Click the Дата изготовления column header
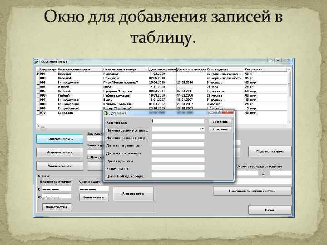 pos(192,69)
